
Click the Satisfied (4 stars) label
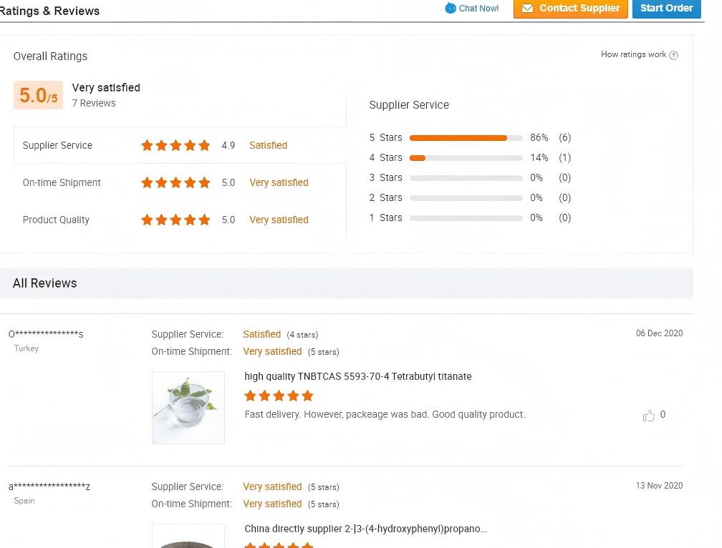coord(281,335)
